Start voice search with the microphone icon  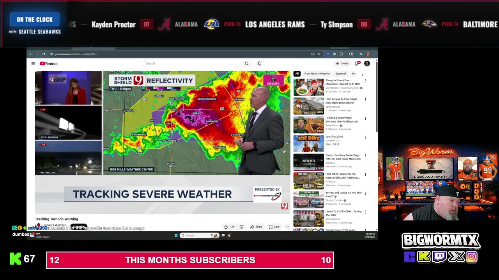click(x=259, y=63)
